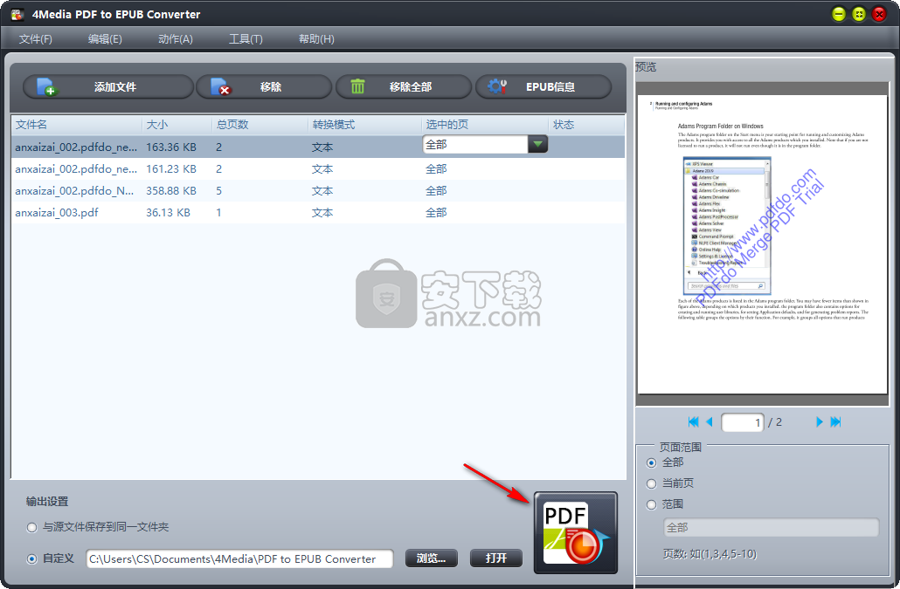The height and width of the screenshot is (589, 900).
Task: Select the anxaizai_003.pdf file row
Action: pyautogui.click(x=318, y=213)
